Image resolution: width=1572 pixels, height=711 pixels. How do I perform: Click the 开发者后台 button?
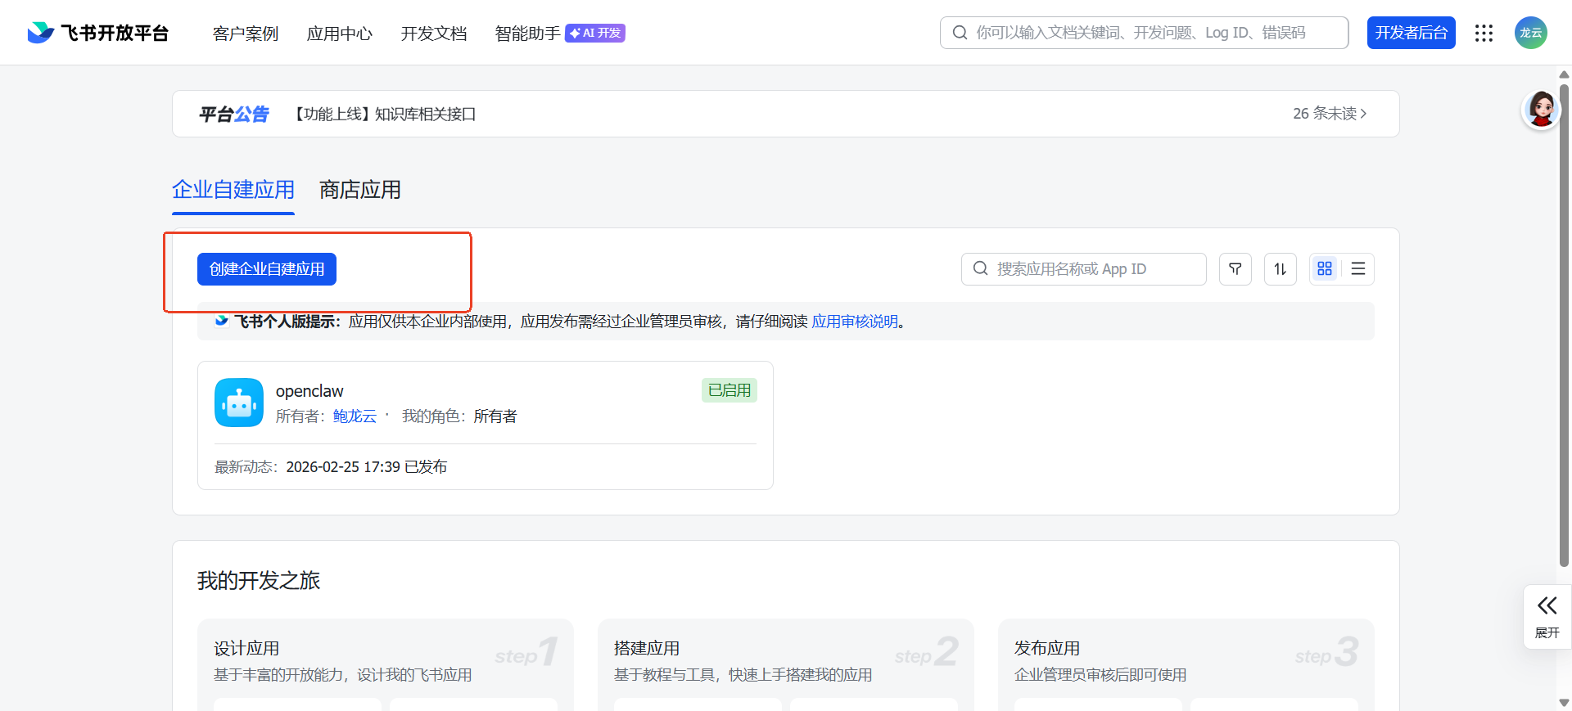[1411, 33]
